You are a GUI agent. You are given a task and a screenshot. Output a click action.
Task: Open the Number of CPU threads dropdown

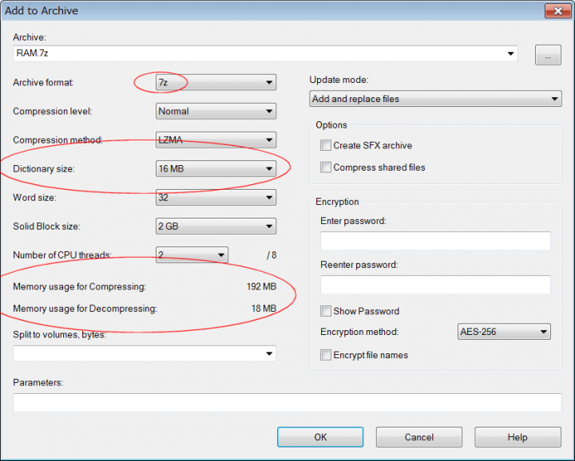[x=192, y=255]
